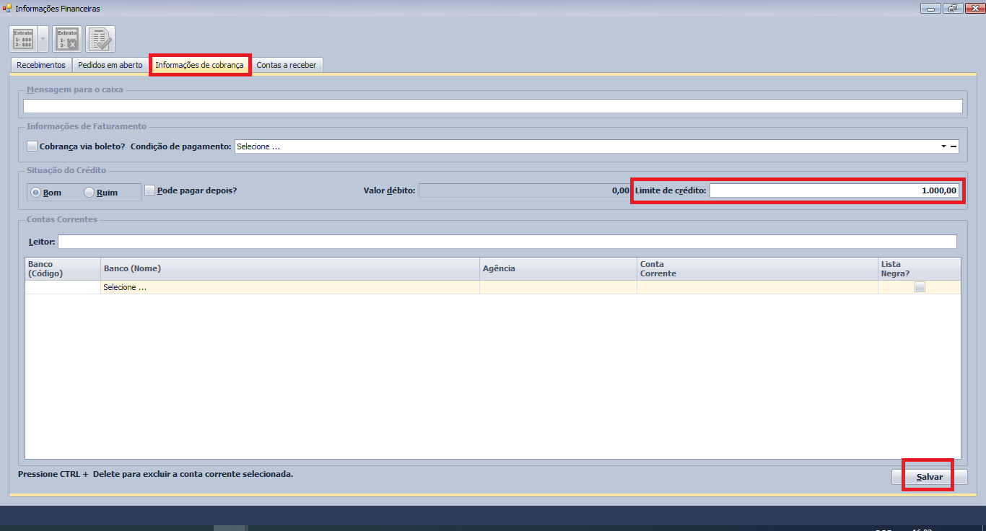Click the Informações Financeiras window icon

point(8,9)
